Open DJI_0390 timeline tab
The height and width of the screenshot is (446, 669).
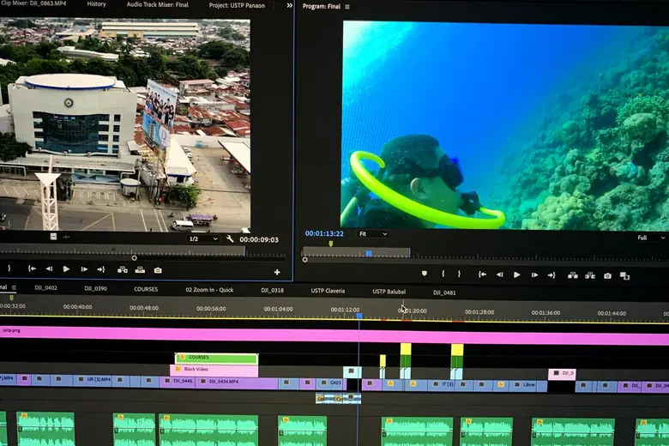(95, 288)
